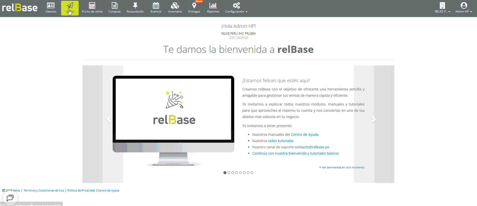
Task: Select the fifth carousel indicator dot
Action: tap(241, 173)
